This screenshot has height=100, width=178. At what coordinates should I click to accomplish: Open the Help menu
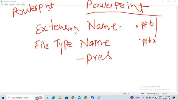(x=23, y=4)
